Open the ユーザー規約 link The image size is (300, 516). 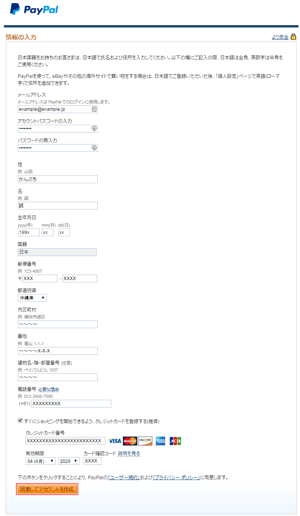(x=124, y=478)
